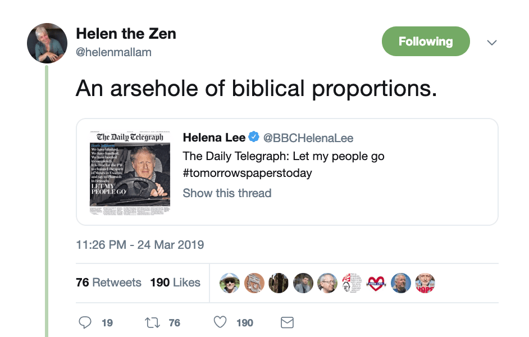Click the Helen the Zen display name
This screenshot has height=337, width=529.
pos(126,34)
